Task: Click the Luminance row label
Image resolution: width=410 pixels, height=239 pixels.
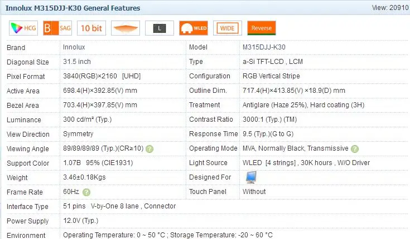Action: (24, 120)
